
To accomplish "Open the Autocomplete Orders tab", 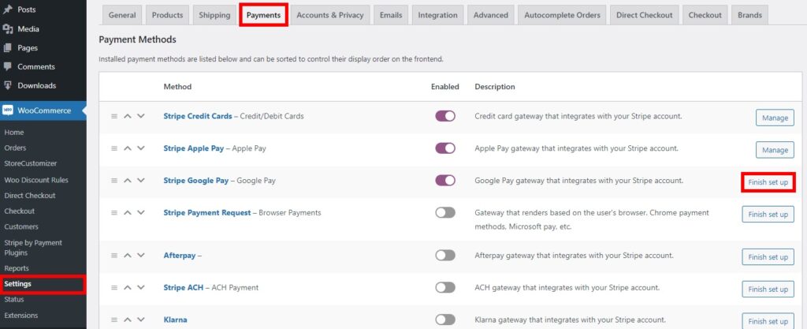I will coord(562,15).
